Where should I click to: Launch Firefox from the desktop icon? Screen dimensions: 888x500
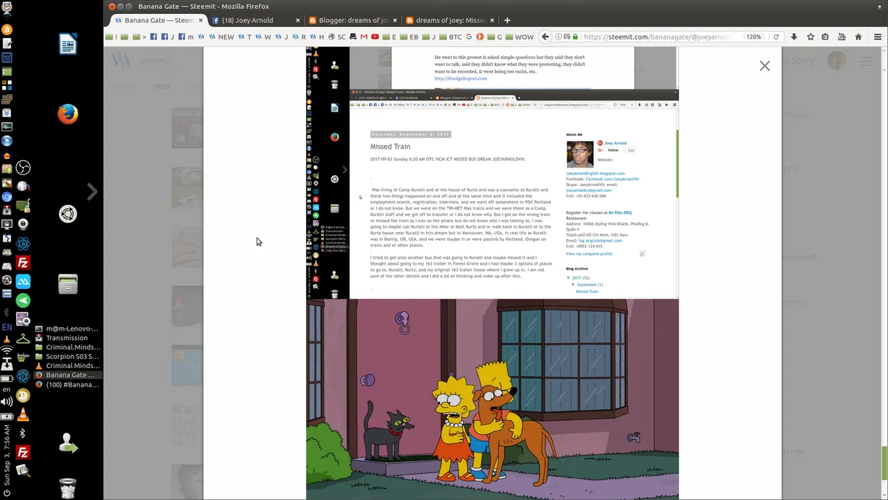pyautogui.click(x=68, y=114)
